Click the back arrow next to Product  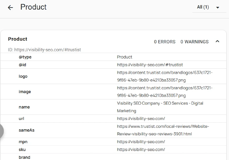click(10, 8)
